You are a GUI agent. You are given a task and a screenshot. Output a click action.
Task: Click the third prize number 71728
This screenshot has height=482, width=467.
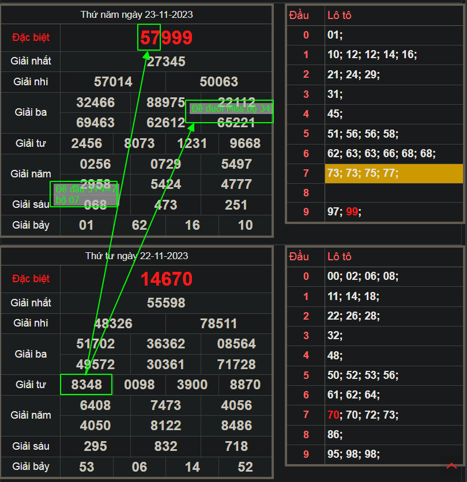(236, 365)
